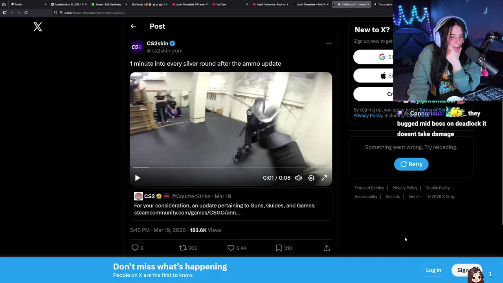Switch the video to fullscreen
Screen dimensions: 503x283
coord(324,178)
